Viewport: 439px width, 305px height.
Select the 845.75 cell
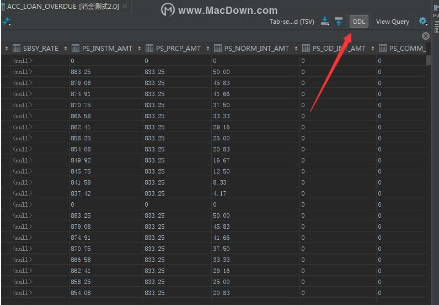pos(106,171)
